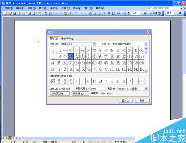Click the 快捷键 shortcut key button

pyautogui.click(x=80, y=93)
